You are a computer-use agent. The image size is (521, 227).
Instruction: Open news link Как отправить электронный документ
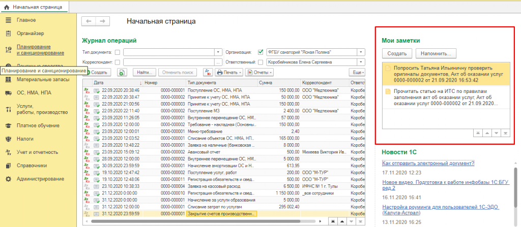[x=428, y=163]
